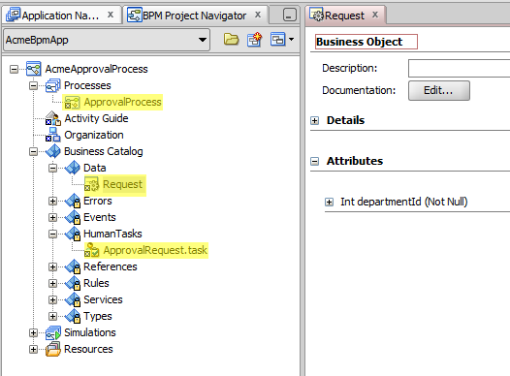Collapse the Attributes section
Viewport: 510px width, 376px height.
314,161
